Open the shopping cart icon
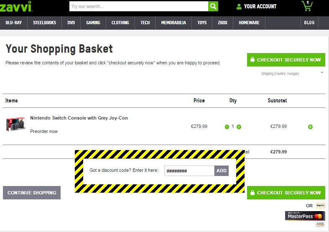Viewport: 329px width, 232px height. click(307, 6)
